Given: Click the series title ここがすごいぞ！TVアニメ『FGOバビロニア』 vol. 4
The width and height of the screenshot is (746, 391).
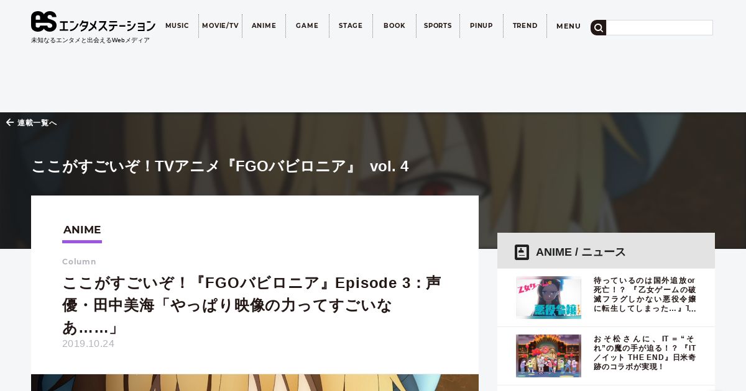Looking at the screenshot, I should (220, 166).
